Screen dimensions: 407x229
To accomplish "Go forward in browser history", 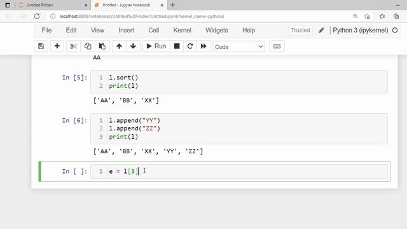I will 23,16.
